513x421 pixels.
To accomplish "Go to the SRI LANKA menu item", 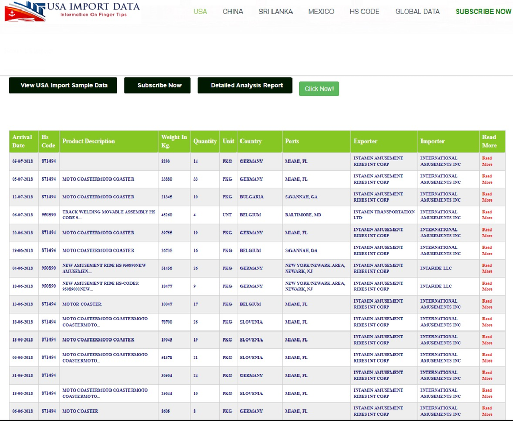I will (276, 12).
